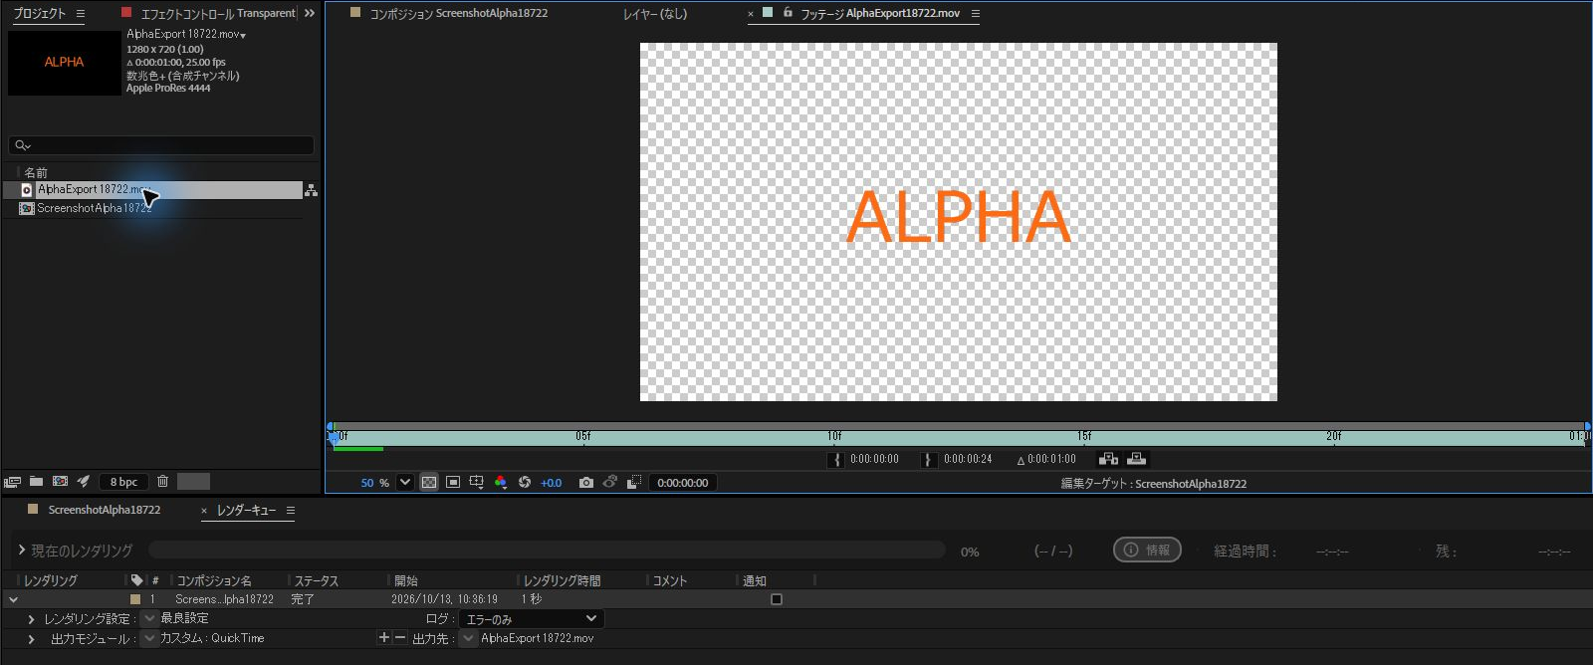The image size is (1593, 665).
Task: Click the lock icon on footage tab
Action: click(x=788, y=13)
